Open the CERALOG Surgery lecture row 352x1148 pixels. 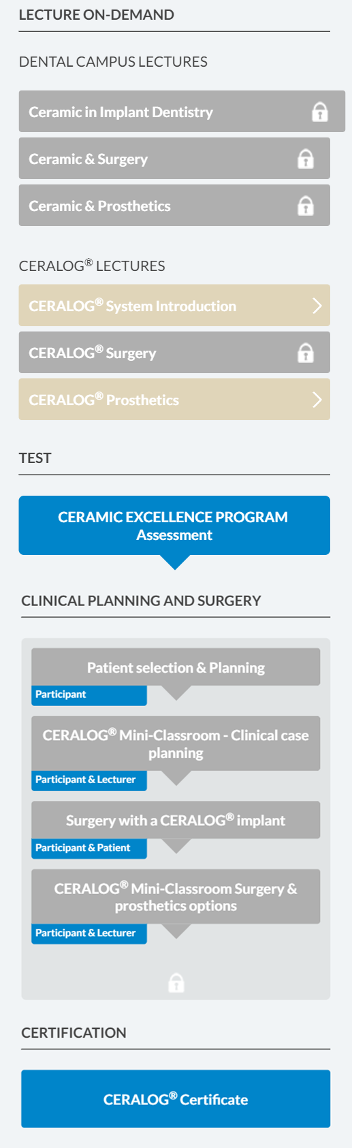174,353
